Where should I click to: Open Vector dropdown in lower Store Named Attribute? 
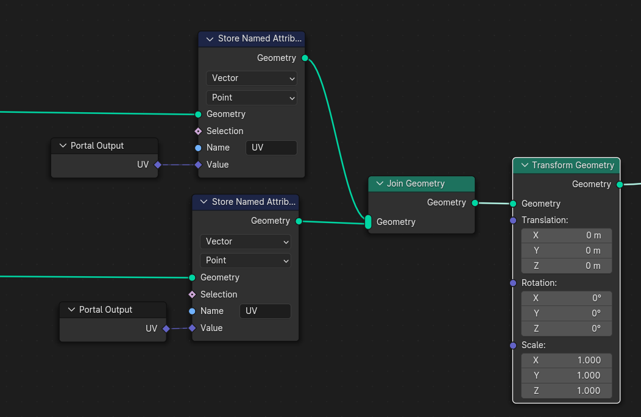click(x=246, y=241)
